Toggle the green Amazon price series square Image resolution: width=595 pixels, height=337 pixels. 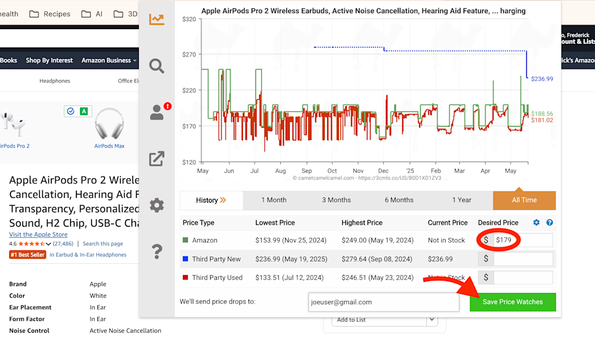point(186,240)
